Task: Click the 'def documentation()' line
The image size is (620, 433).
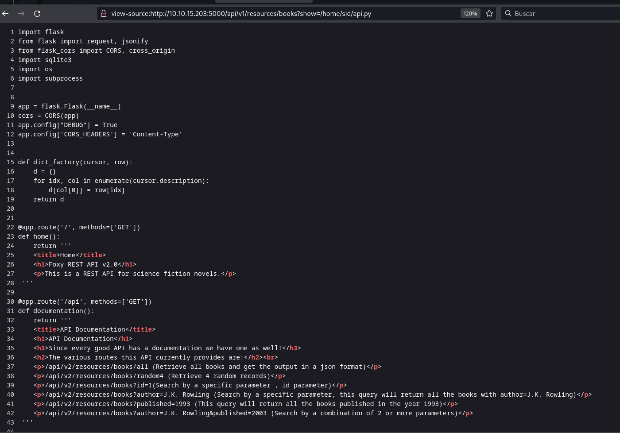Action: pyautogui.click(x=56, y=311)
